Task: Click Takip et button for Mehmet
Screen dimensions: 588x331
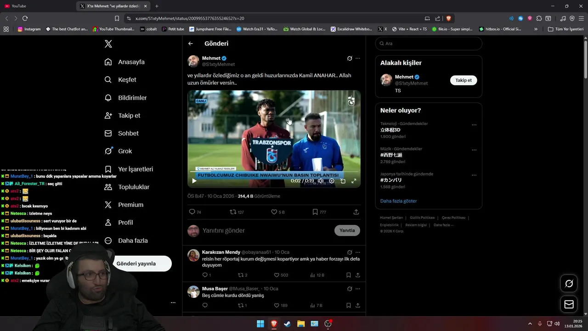Action: tap(464, 80)
